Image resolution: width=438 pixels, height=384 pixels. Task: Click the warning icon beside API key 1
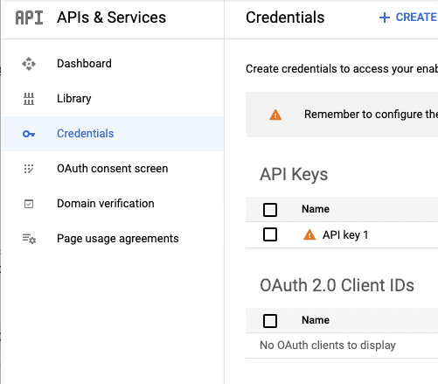point(309,234)
